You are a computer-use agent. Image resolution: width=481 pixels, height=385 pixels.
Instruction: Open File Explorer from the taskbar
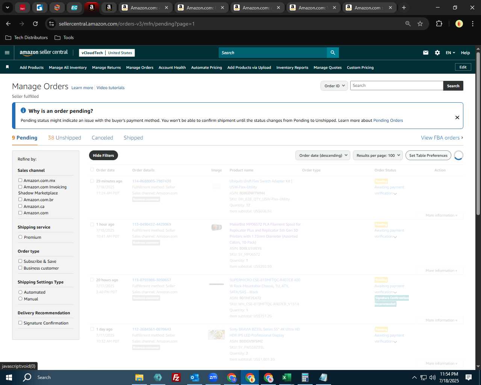click(x=139, y=377)
